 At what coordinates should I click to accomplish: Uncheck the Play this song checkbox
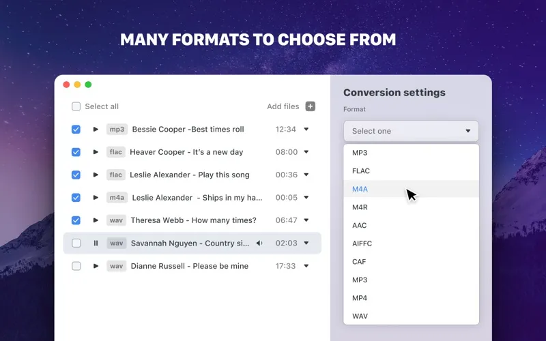click(x=76, y=175)
